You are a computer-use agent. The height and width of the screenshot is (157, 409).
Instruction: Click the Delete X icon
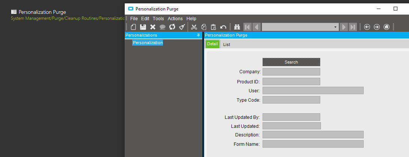(x=153, y=27)
